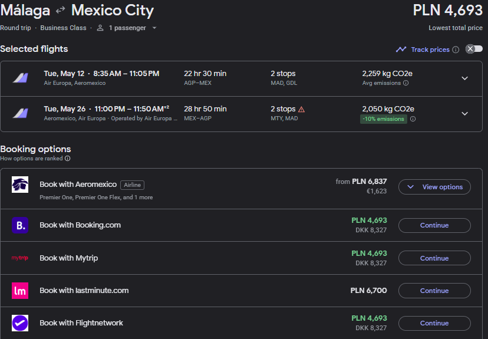Expand the Tue, May 26 flight details
Image resolution: width=488 pixels, height=339 pixels.
click(x=464, y=114)
